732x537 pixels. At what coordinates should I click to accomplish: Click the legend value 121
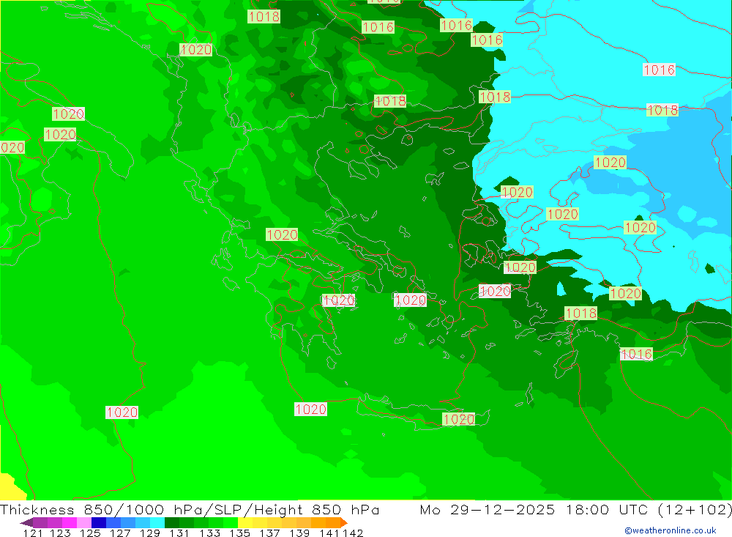33,533
